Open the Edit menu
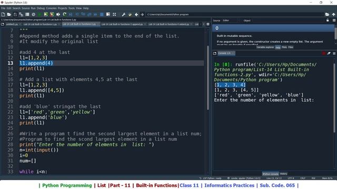This screenshot has height=189, width=337. pyautogui.click(x=9, y=8)
